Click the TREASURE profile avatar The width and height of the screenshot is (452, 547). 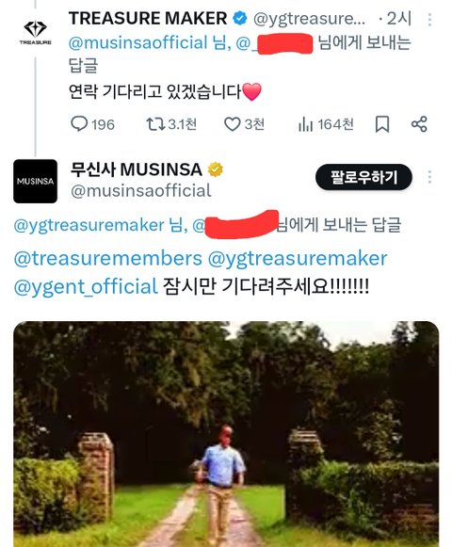coord(35,32)
